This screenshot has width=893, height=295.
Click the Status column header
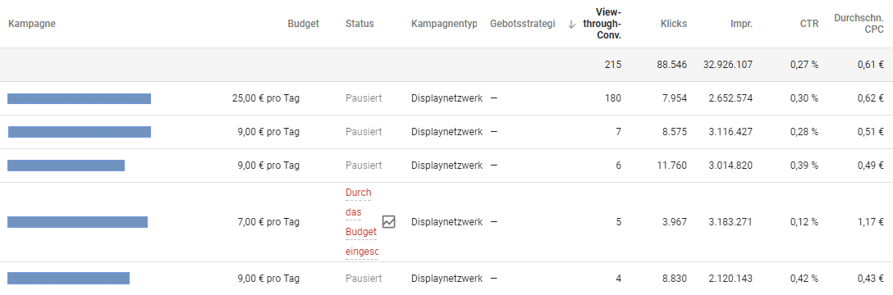[359, 24]
